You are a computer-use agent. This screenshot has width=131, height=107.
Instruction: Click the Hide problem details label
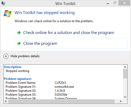[25, 56]
